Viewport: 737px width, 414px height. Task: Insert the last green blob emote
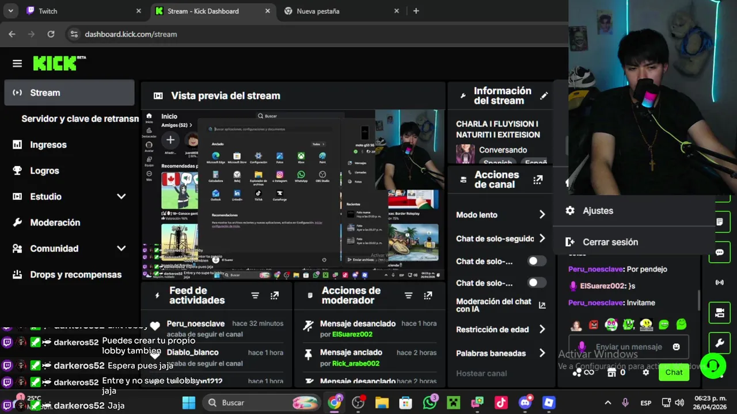(681, 325)
